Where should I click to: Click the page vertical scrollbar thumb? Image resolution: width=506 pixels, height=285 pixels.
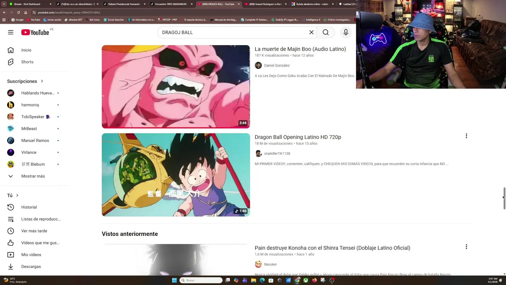coord(504,198)
